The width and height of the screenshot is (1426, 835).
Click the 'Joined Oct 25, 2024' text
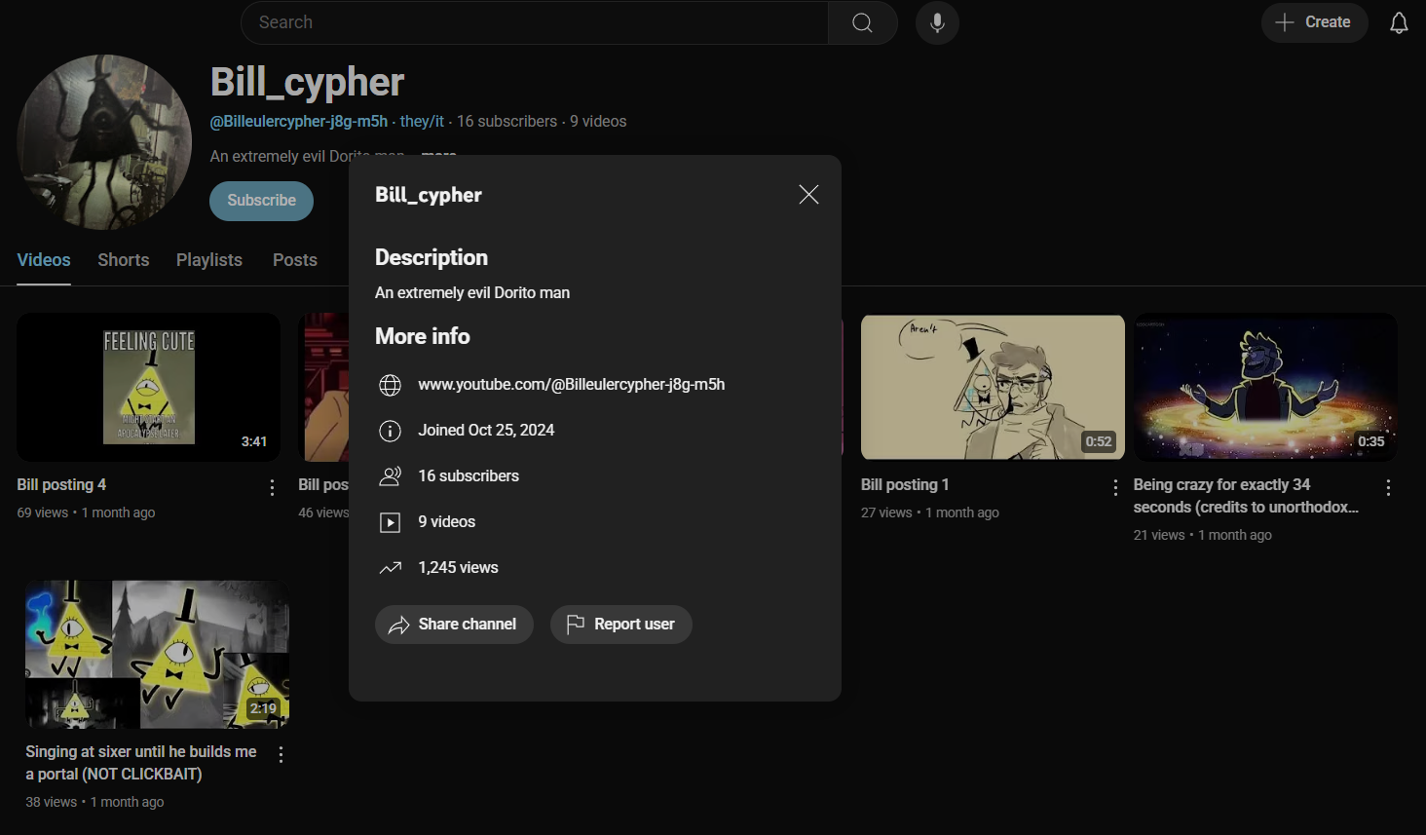coord(486,431)
